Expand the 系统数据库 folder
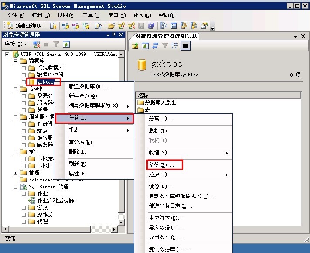 point(24,68)
